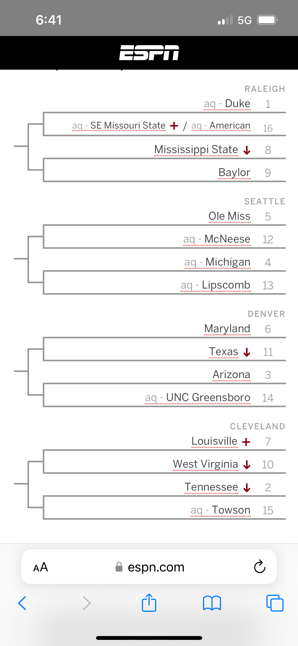Tap the SE Missouri State link
The height and width of the screenshot is (646, 298).
[128, 126]
